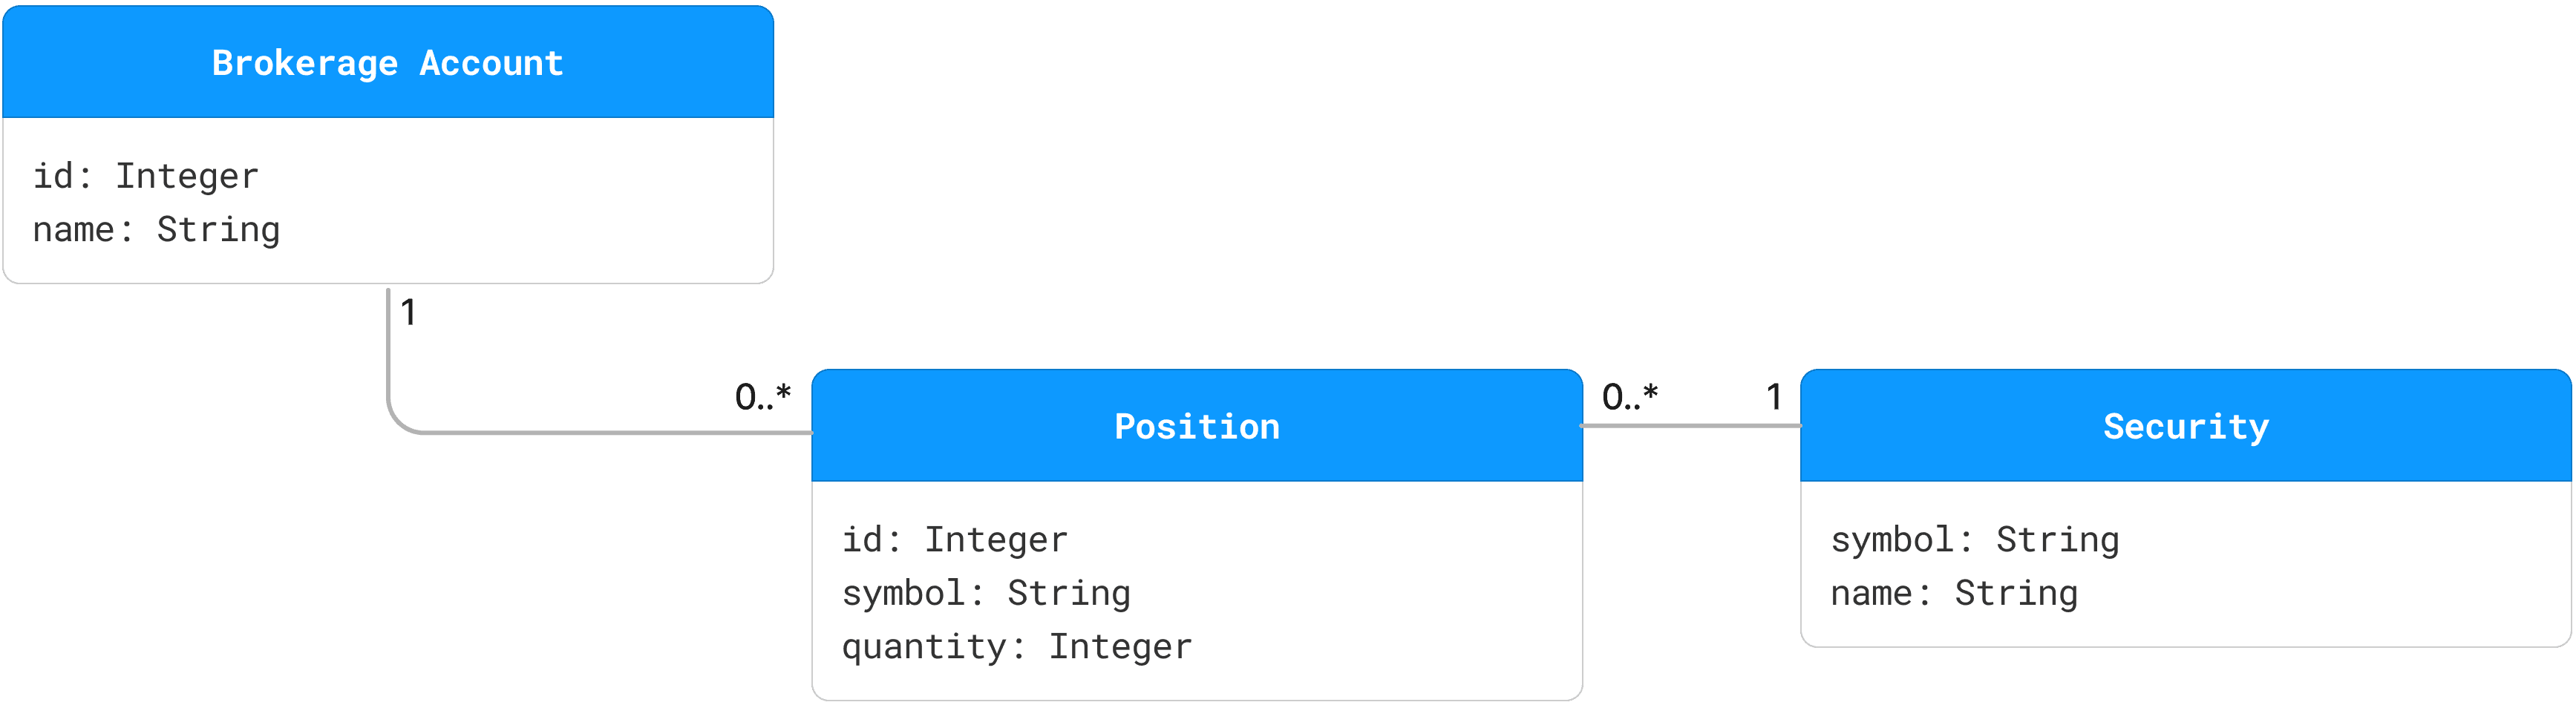
Task: Select the Position class header
Action: pos(1197,426)
